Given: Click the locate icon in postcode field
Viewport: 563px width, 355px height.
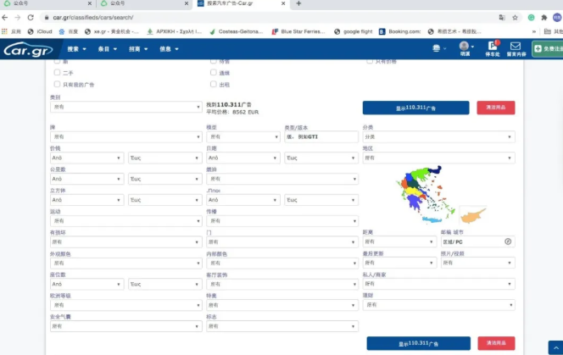Looking at the screenshot, I should click(508, 241).
